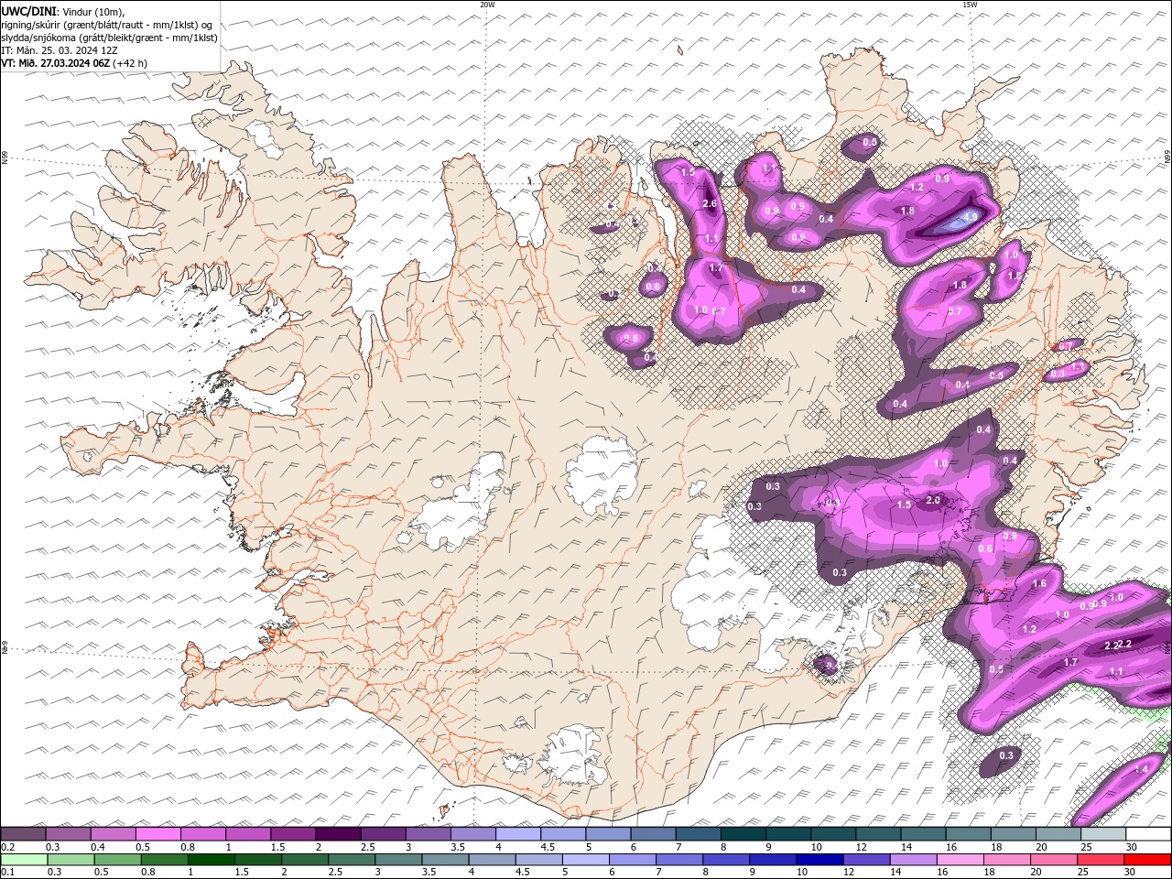Click the 20W longitude label at the top
Viewport: 1172px width, 879px height.
487,5
